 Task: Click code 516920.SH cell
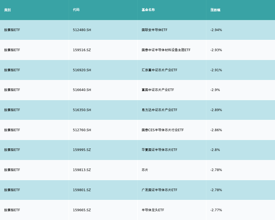(x=82, y=70)
